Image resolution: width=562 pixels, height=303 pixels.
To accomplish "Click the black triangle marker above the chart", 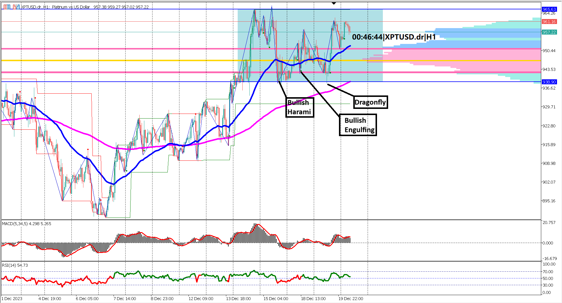I will pos(333,4).
